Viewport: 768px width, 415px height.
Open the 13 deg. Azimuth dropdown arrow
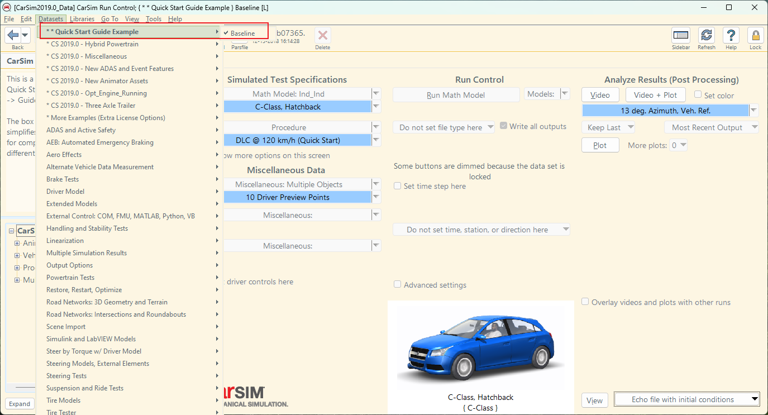coord(755,111)
